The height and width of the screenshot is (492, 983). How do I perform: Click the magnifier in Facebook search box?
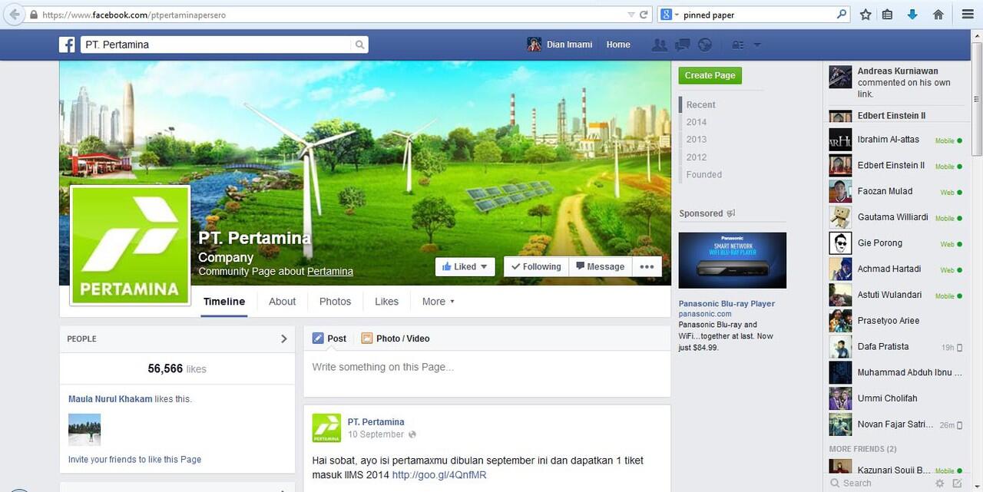359,45
